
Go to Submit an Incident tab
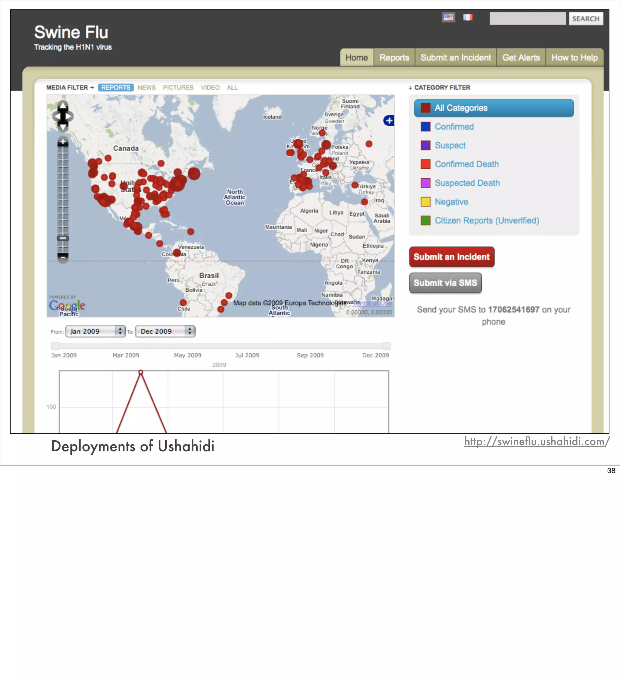tap(456, 58)
